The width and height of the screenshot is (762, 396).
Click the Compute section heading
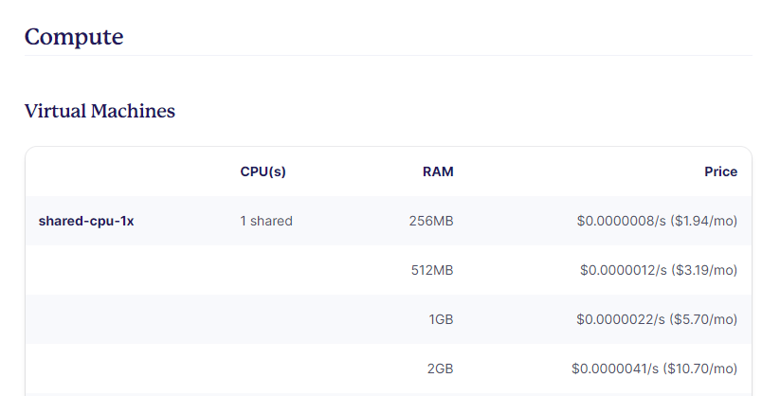74,37
